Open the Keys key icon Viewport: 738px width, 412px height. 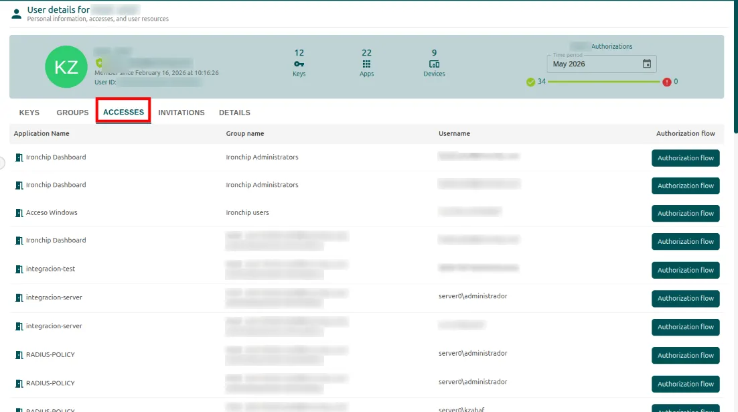click(299, 64)
